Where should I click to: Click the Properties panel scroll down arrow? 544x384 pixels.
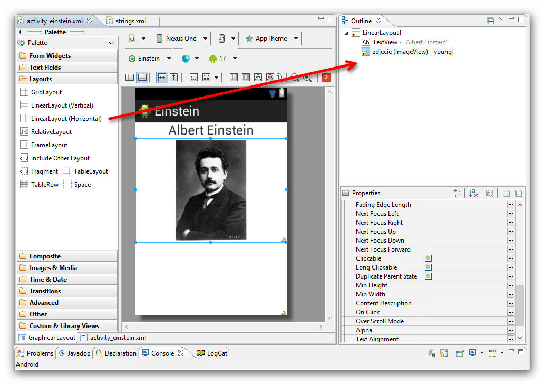click(520, 338)
